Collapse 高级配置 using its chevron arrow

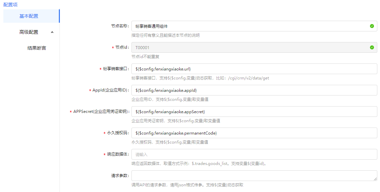pos(52,32)
